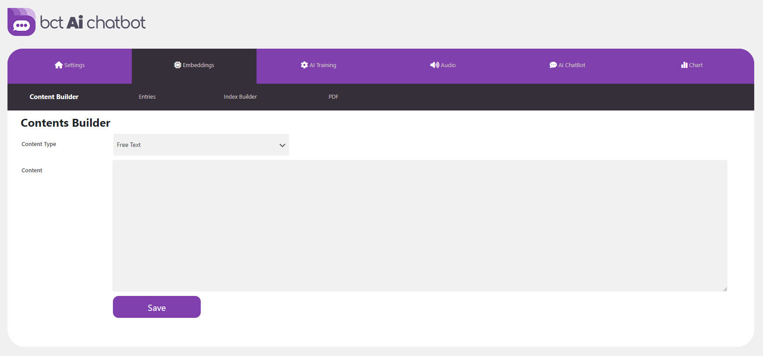Image resolution: width=763 pixels, height=356 pixels.
Task: Click the Content Type field label
Action: (x=39, y=144)
